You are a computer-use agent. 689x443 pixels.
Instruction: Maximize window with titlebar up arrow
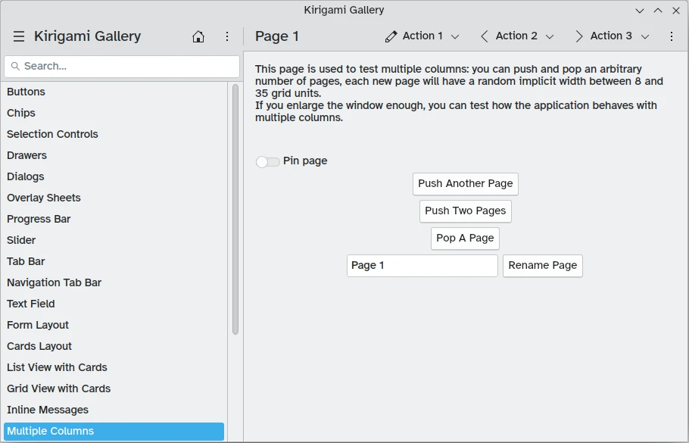[x=658, y=11]
